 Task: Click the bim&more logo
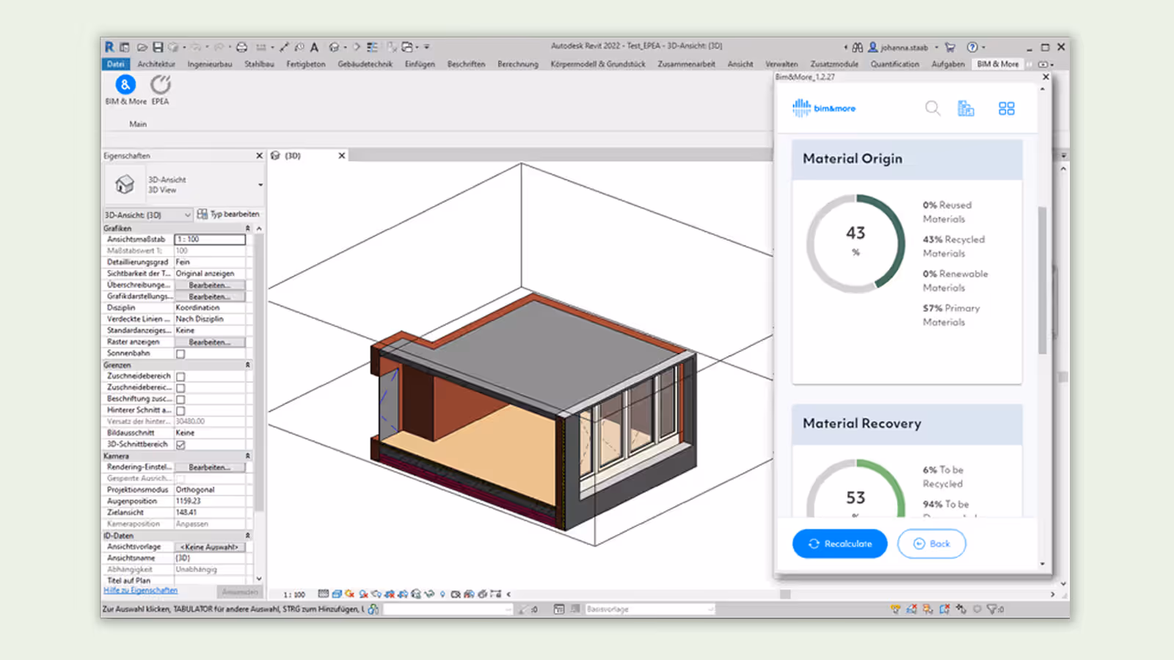click(823, 109)
